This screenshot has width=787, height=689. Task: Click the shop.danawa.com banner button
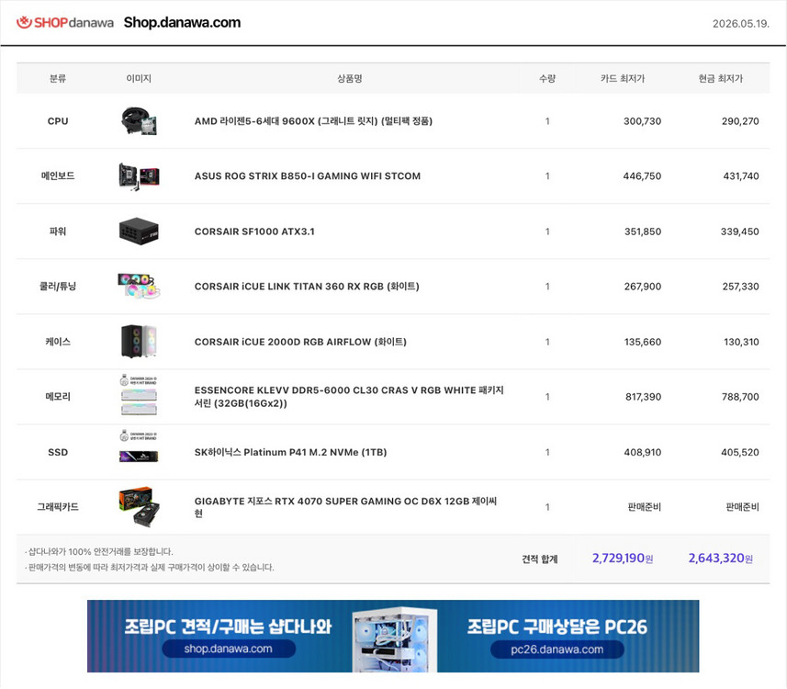coord(229,649)
